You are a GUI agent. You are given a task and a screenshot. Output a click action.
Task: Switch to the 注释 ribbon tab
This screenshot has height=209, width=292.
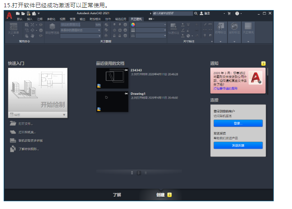pos(40,19)
